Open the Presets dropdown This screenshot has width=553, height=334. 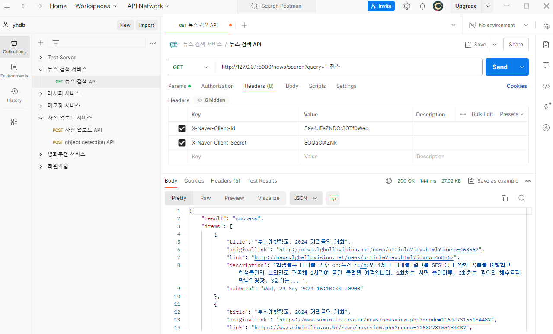511,114
